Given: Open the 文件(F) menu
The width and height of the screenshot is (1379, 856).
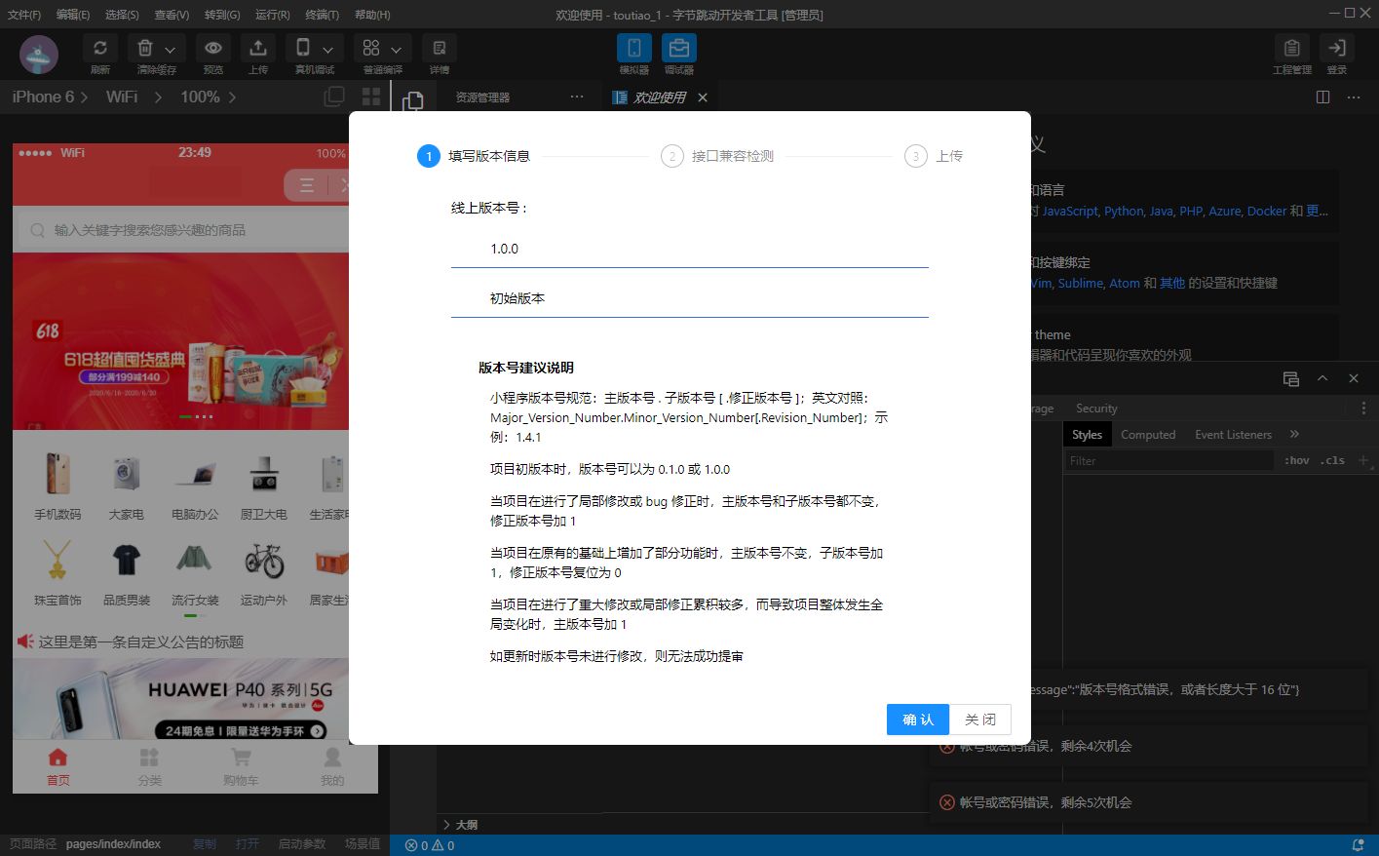Looking at the screenshot, I should [24, 15].
